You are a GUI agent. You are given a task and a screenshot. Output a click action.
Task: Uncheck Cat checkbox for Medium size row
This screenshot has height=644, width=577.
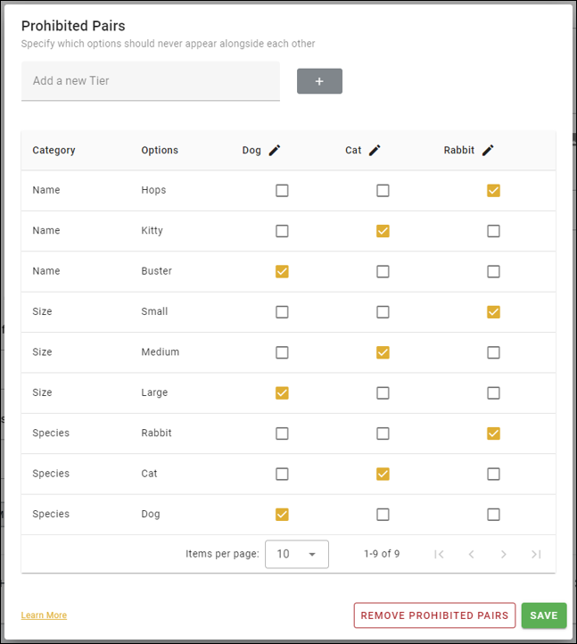[383, 352]
